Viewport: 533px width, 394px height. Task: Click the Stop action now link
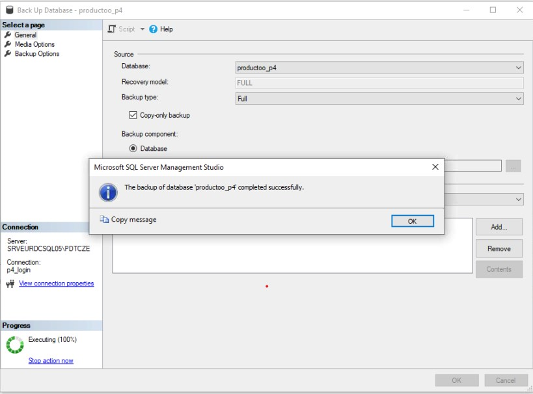51,361
